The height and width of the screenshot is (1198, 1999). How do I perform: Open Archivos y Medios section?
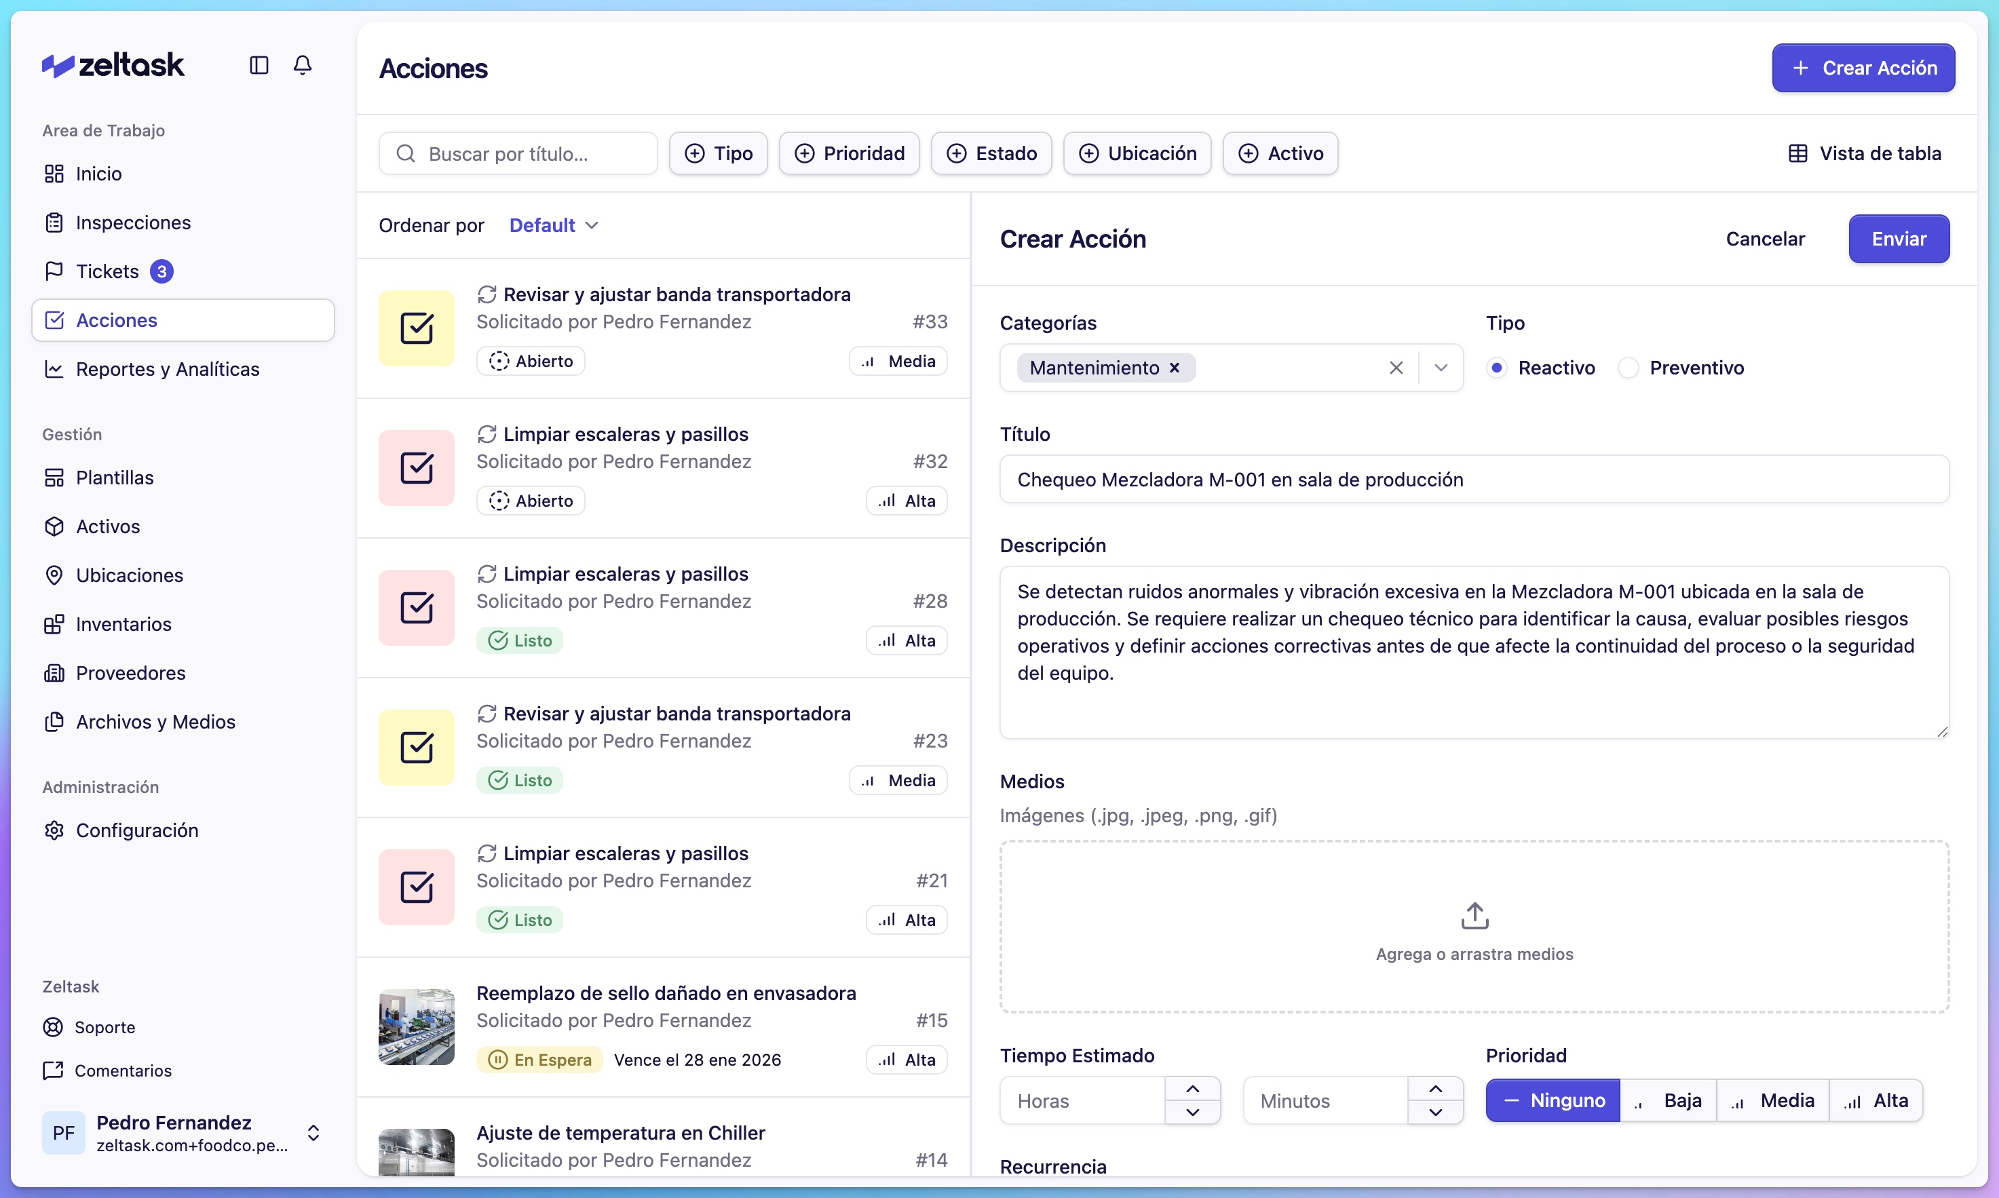155,722
